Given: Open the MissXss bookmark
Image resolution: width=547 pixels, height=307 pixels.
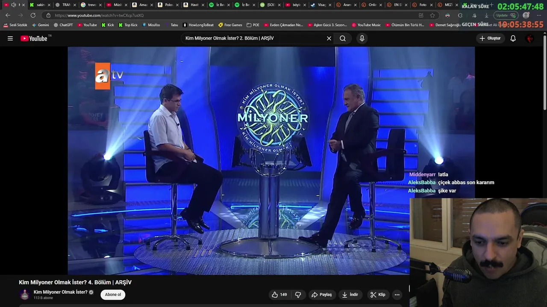Looking at the screenshot, I should pyautogui.click(x=151, y=25).
